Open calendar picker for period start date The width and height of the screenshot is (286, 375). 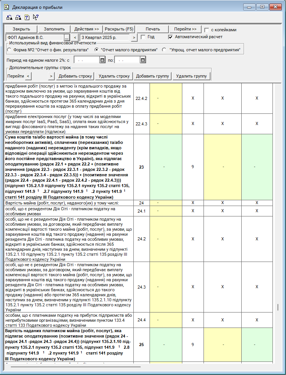coord(102,60)
